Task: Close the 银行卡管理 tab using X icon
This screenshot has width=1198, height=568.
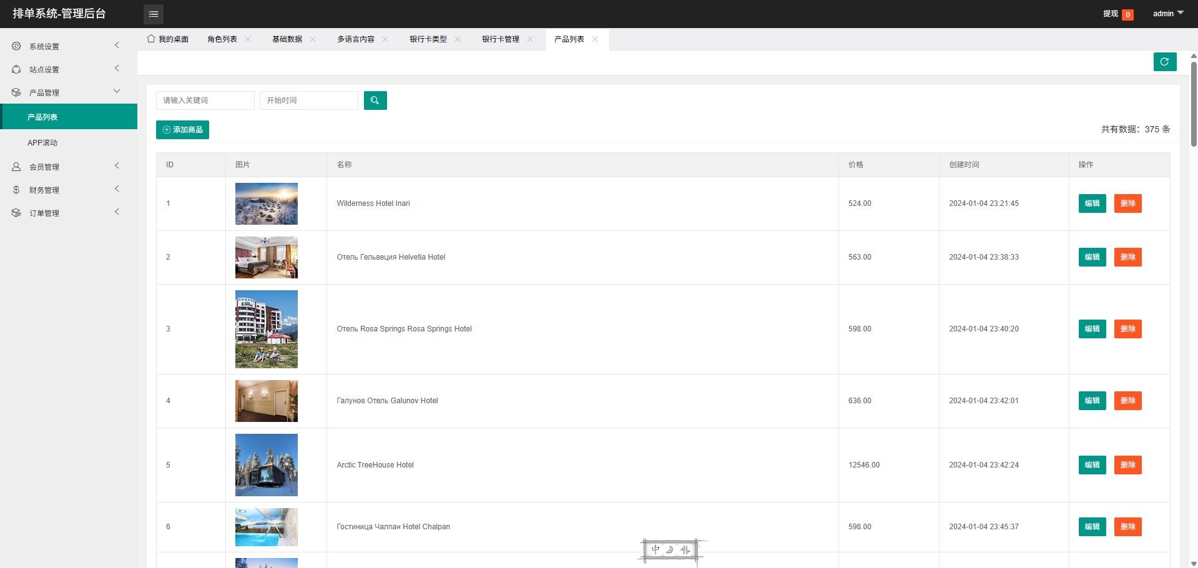Action: pyautogui.click(x=530, y=39)
